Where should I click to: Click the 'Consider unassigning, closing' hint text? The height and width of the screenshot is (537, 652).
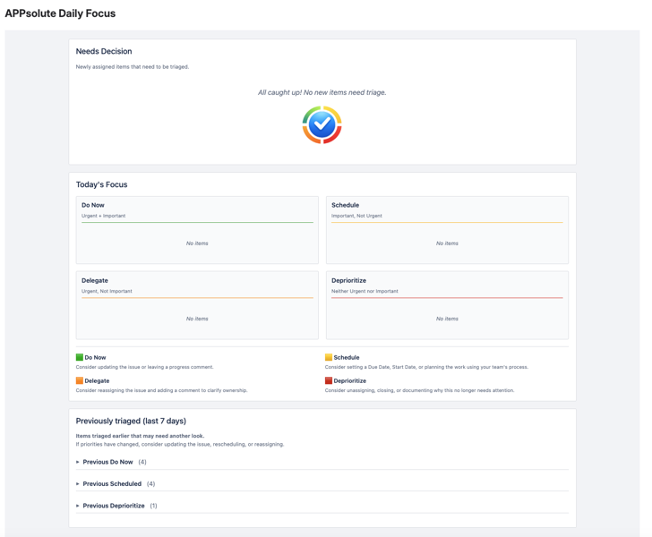[x=419, y=390]
